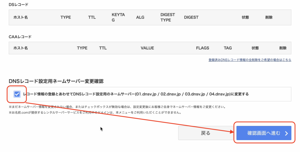300x152 pixels.
Task: Click the FLAGS column header
Action: click(202, 48)
